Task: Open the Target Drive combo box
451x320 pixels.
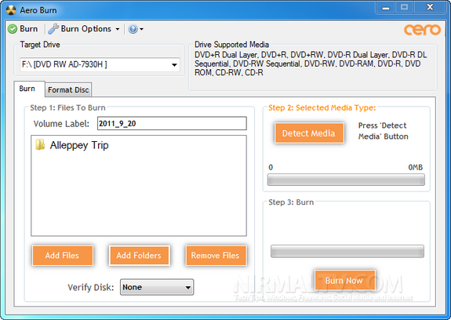Action: coord(100,64)
